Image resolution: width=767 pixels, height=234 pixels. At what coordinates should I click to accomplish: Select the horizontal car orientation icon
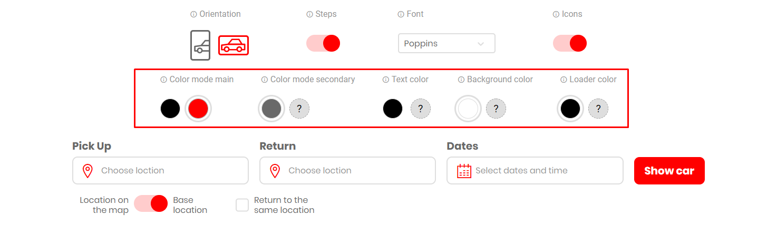[x=234, y=45]
